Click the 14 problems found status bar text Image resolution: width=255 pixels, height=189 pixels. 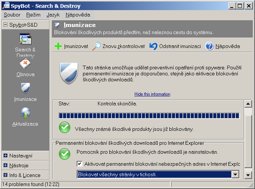(x=31, y=184)
